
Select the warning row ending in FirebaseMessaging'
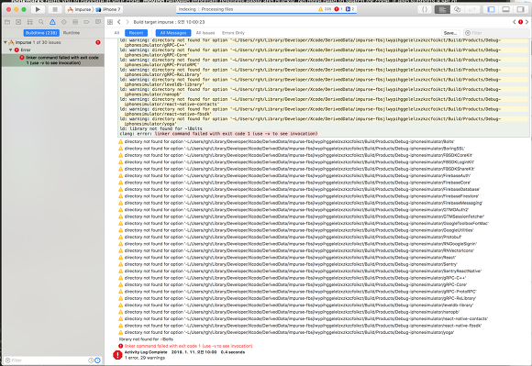pyautogui.click(x=300, y=203)
